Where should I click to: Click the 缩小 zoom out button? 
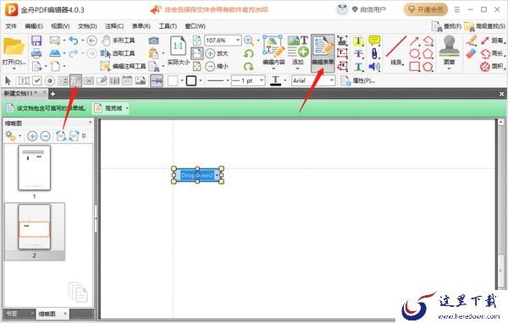coord(217,66)
